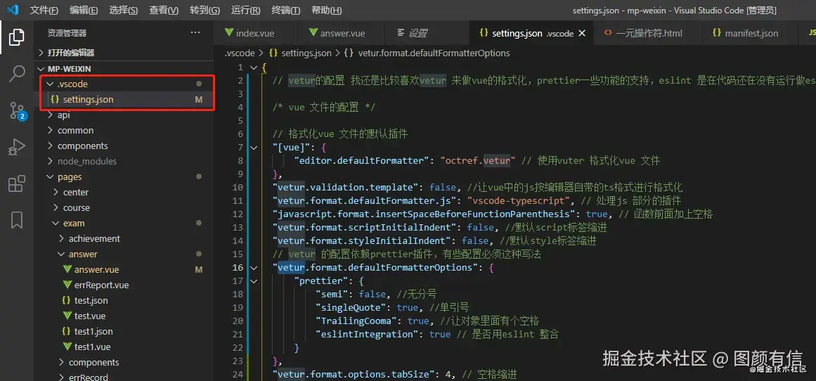This screenshot has width=816, height=381.
Task: Switch to index.vue tab
Action: pos(255,33)
